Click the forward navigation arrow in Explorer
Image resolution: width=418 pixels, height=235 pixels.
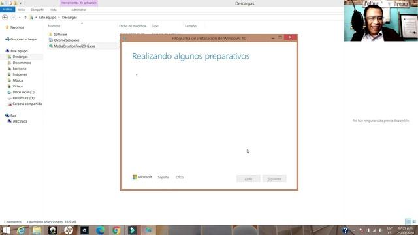[x=13, y=18]
